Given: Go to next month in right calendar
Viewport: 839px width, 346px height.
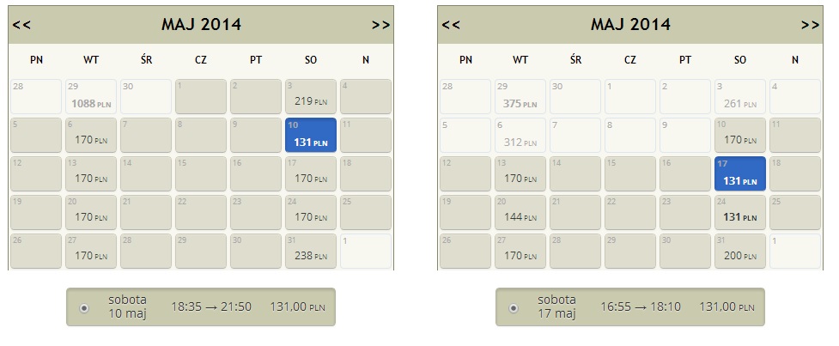Looking at the screenshot, I should (x=810, y=25).
